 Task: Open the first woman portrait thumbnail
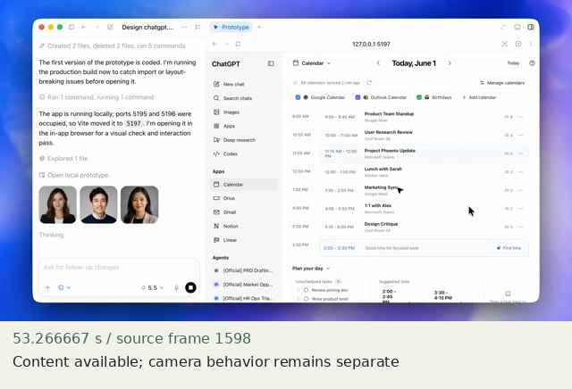click(x=57, y=204)
